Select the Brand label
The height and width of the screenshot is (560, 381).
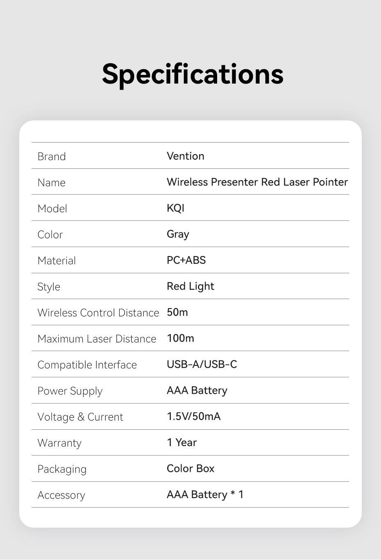tap(52, 156)
